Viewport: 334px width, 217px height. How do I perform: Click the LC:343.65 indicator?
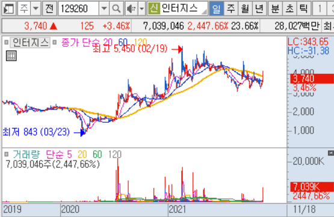308,41
